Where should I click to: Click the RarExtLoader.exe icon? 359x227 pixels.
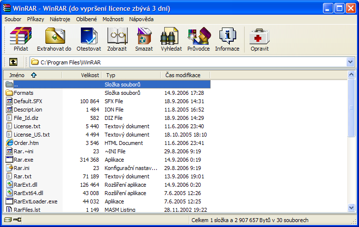click(9, 201)
